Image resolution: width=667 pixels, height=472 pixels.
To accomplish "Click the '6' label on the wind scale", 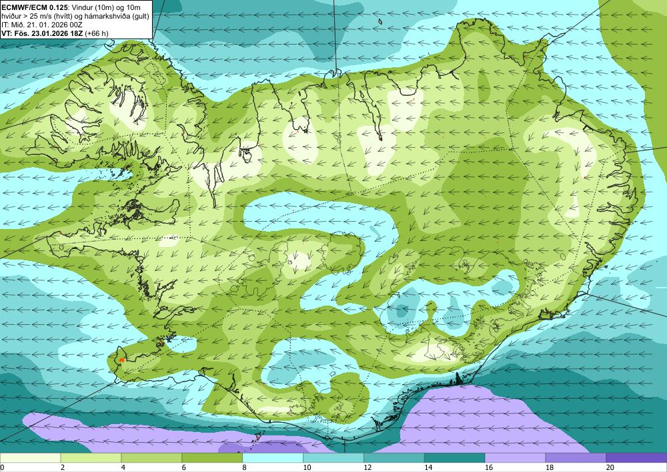I will coord(184,468).
